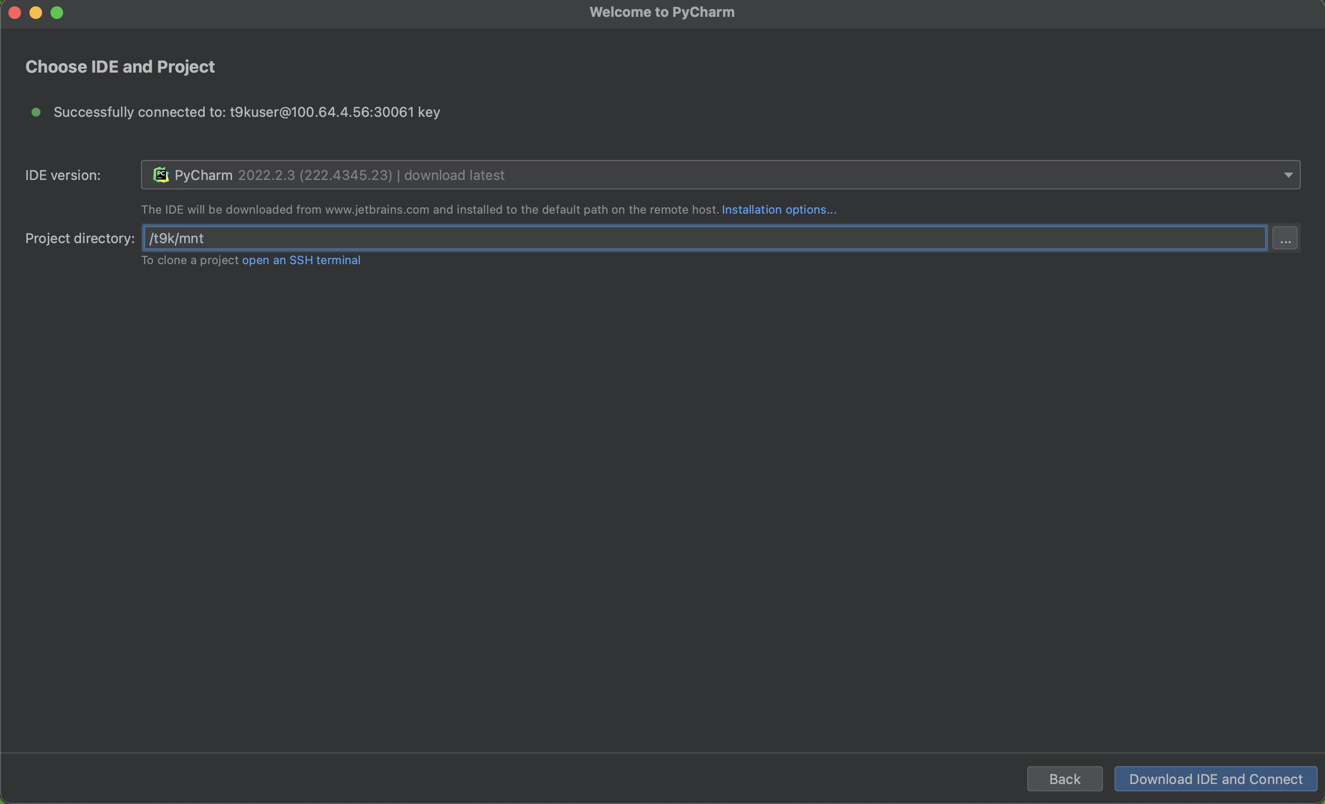The width and height of the screenshot is (1325, 804).
Task: Close the Welcome to PyCharm window
Action: coord(15,13)
